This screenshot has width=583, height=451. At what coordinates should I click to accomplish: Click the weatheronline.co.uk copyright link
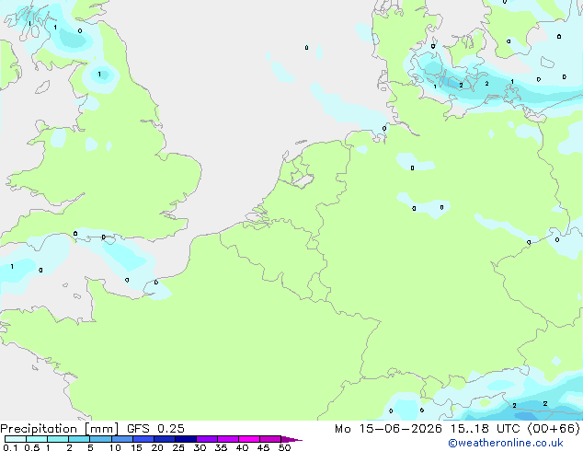(506, 443)
